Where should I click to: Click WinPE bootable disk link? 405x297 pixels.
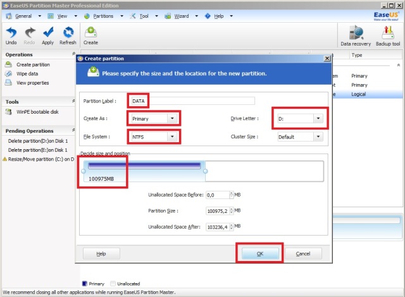pyautogui.click(x=37, y=112)
